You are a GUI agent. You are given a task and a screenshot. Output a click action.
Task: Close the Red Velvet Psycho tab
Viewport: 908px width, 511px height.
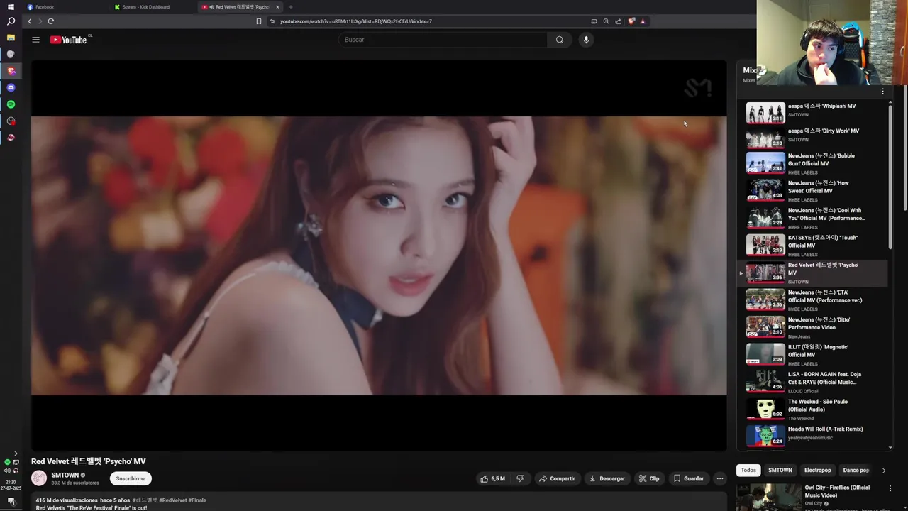(277, 7)
